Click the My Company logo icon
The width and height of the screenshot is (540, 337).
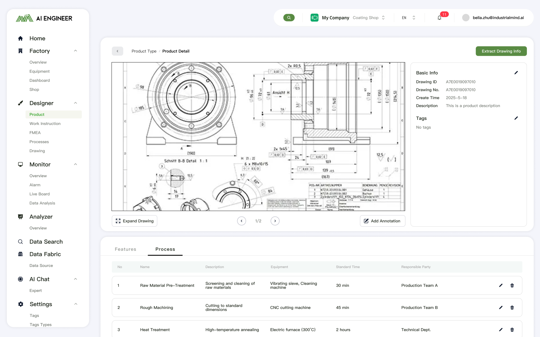pos(315,18)
